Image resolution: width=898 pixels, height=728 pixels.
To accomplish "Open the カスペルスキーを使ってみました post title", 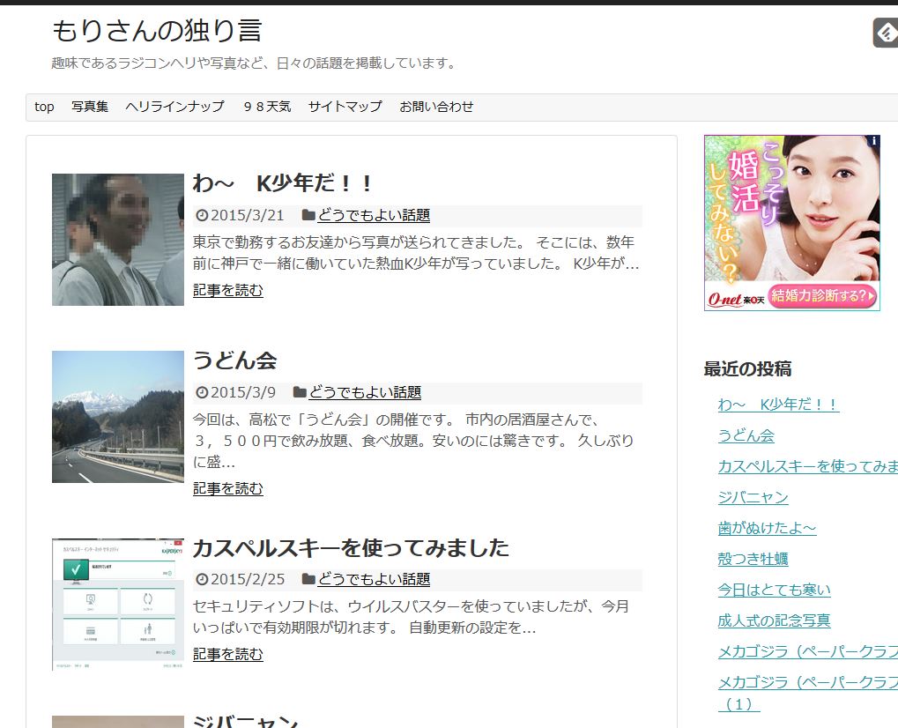I will (351, 547).
